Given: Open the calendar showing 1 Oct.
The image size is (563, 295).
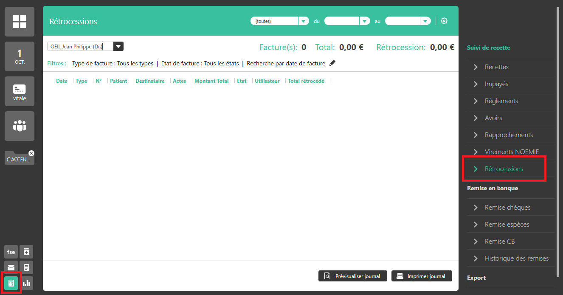Looking at the screenshot, I should [20, 57].
